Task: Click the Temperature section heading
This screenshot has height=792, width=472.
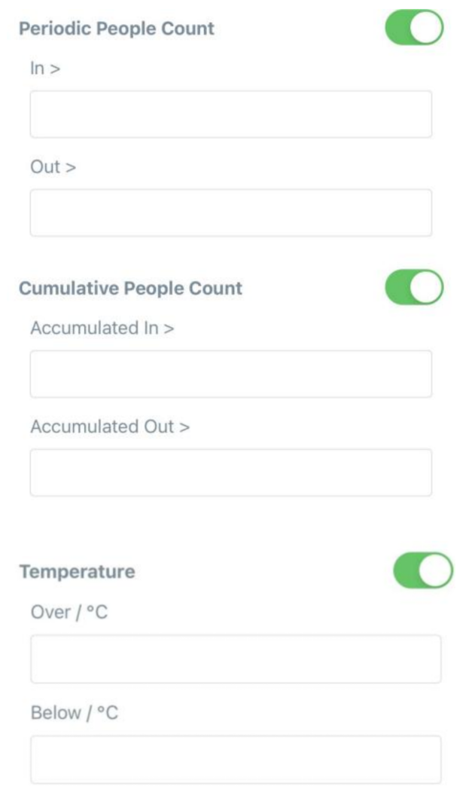Action: click(x=78, y=572)
